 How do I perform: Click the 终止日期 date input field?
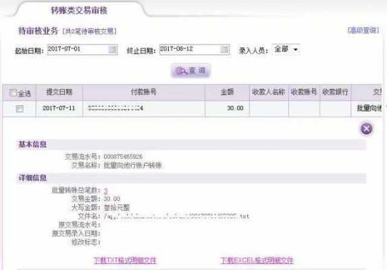click(x=190, y=49)
